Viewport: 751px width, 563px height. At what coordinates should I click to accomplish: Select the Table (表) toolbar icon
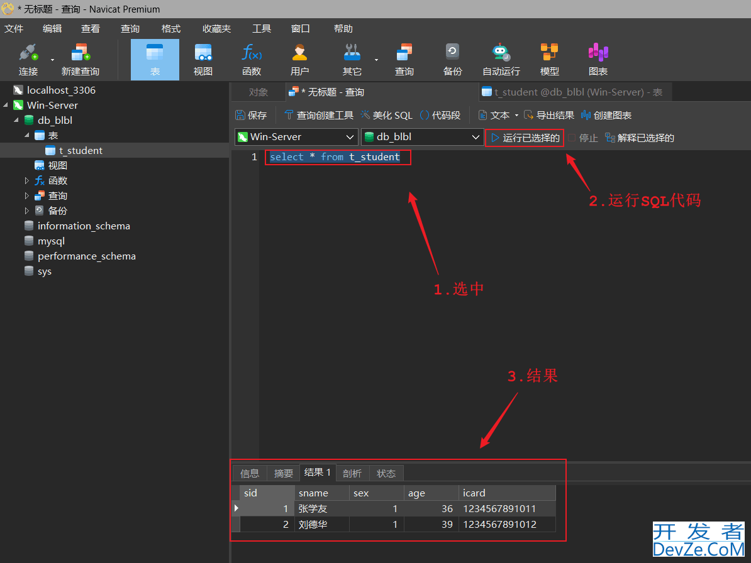pyautogui.click(x=155, y=59)
